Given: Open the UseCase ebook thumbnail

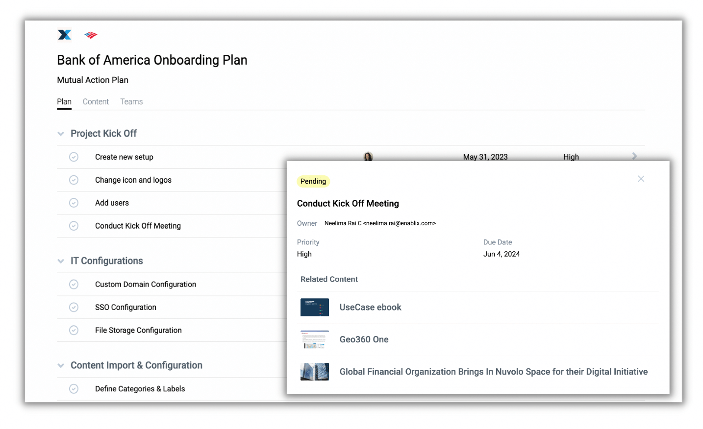Looking at the screenshot, I should 314,308.
